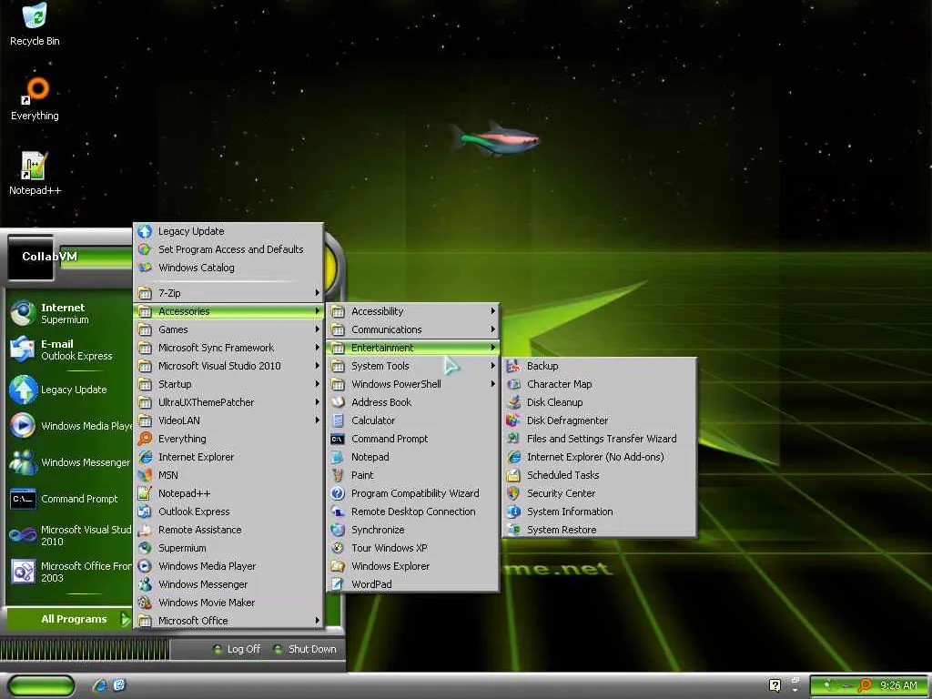Image resolution: width=932 pixels, height=699 pixels.
Task: Click Legacy Update icon in All Programs list
Action: [145, 231]
